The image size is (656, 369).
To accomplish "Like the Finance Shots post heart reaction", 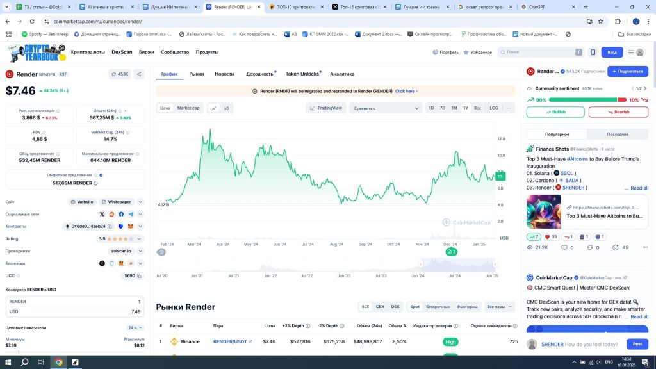I will pyautogui.click(x=551, y=237).
